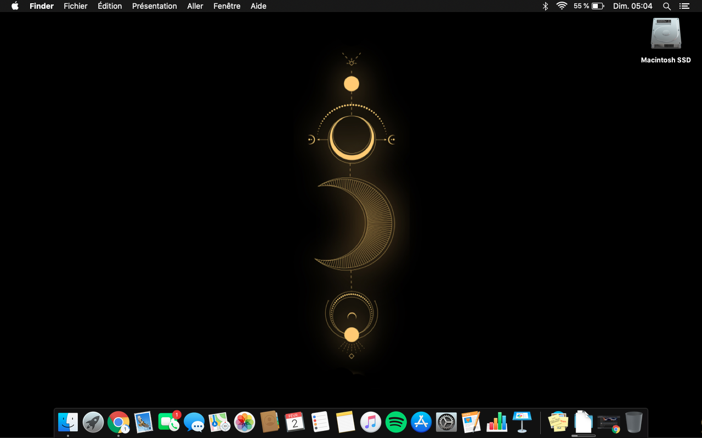This screenshot has width=702, height=438.
Task: Open Reminders app in Dock
Action: tap(320, 422)
